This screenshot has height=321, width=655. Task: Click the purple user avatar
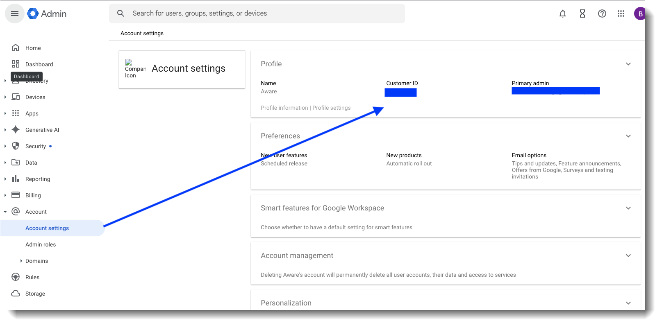640,14
